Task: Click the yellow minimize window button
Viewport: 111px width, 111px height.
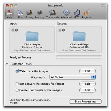Action: 12,6
